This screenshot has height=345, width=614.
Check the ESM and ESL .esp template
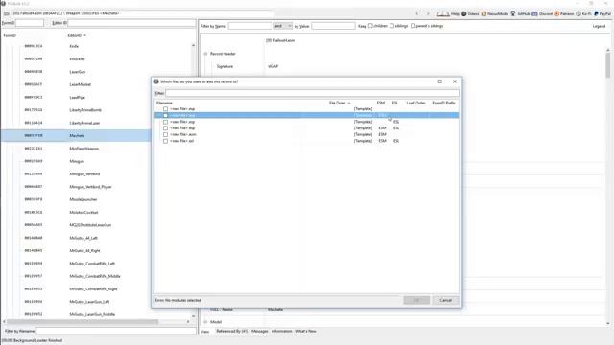point(165,127)
